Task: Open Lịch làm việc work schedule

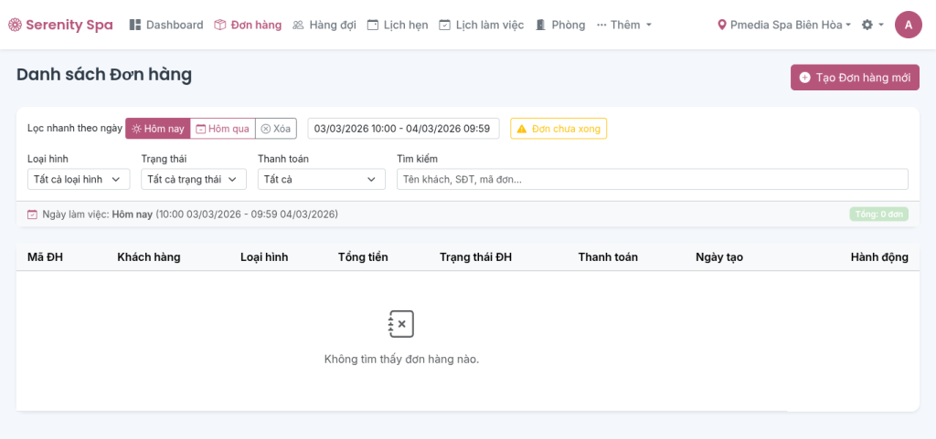Action: point(482,25)
